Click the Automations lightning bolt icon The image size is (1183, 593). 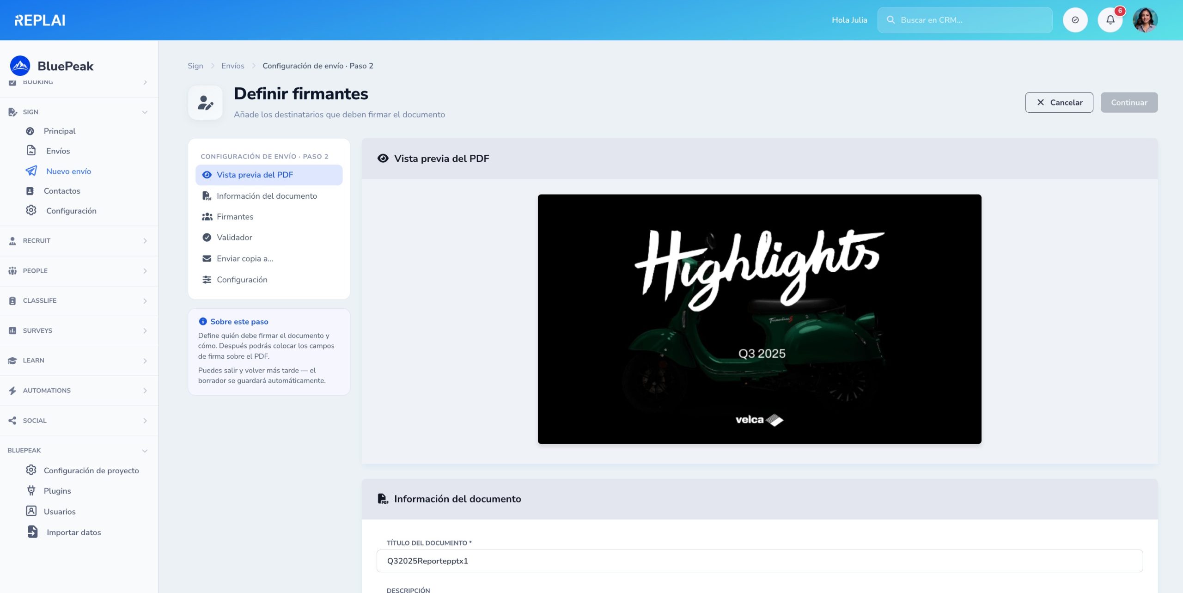point(12,391)
